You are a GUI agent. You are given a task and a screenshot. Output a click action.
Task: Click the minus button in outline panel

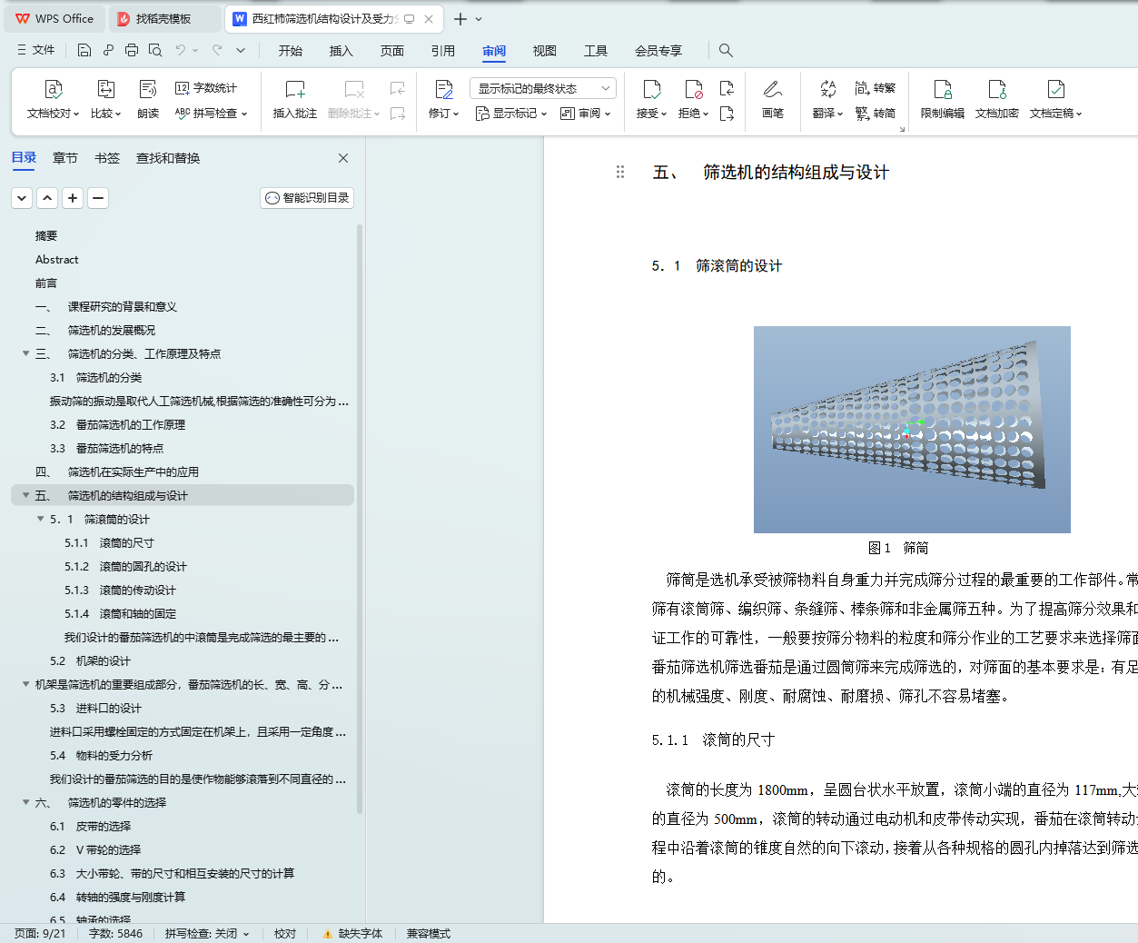click(x=98, y=198)
